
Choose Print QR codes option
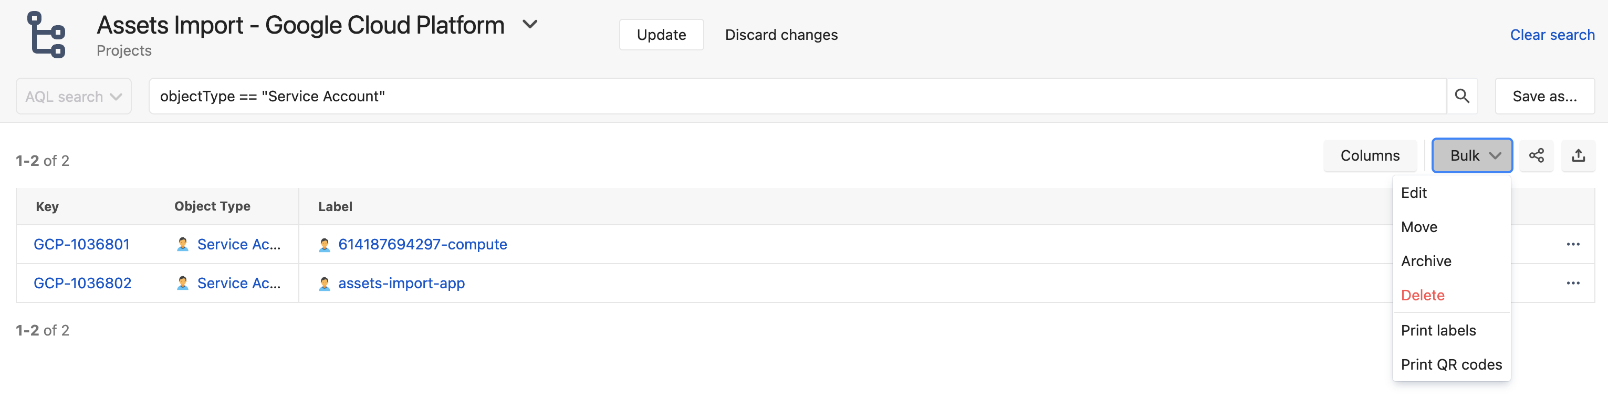click(x=1450, y=364)
